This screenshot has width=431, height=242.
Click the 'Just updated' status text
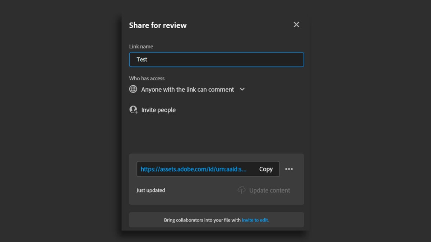pyautogui.click(x=151, y=190)
